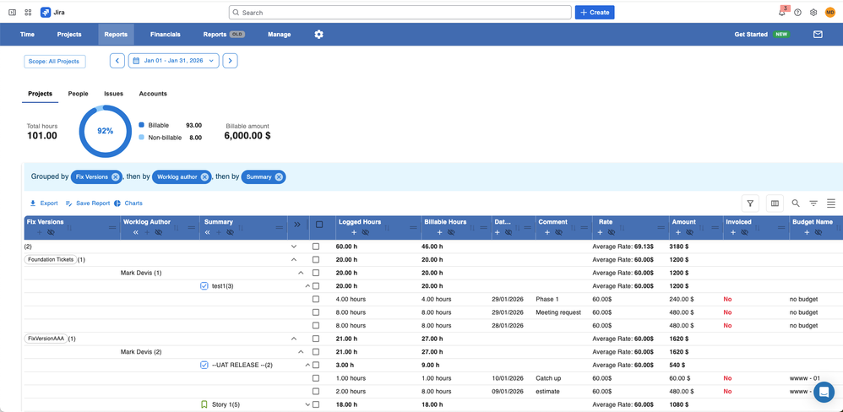The width and height of the screenshot is (843, 412).
Task: Collapse the Mark Devis (2) group
Action: [x=301, y=352]
